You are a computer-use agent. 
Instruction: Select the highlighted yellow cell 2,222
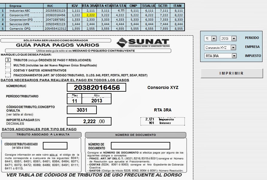pyautogui.click(x=89, y=15)
